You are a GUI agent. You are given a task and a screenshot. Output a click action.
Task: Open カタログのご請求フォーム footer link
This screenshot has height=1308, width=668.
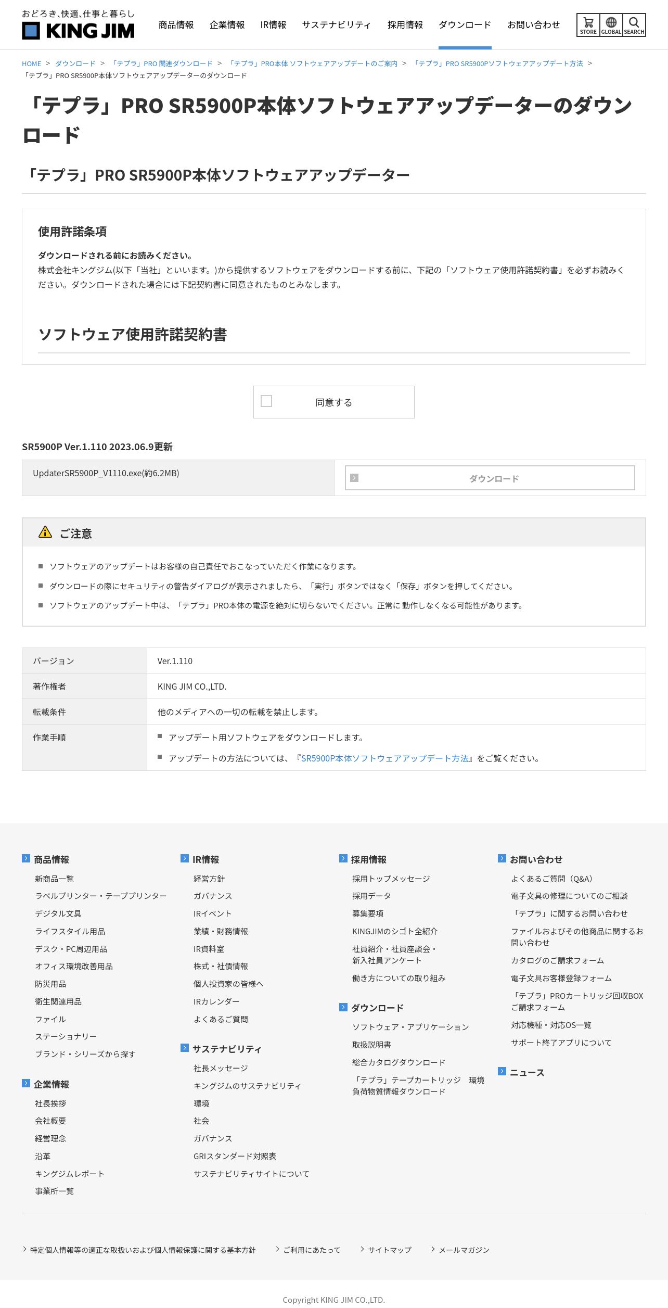(x=557, y=960)
